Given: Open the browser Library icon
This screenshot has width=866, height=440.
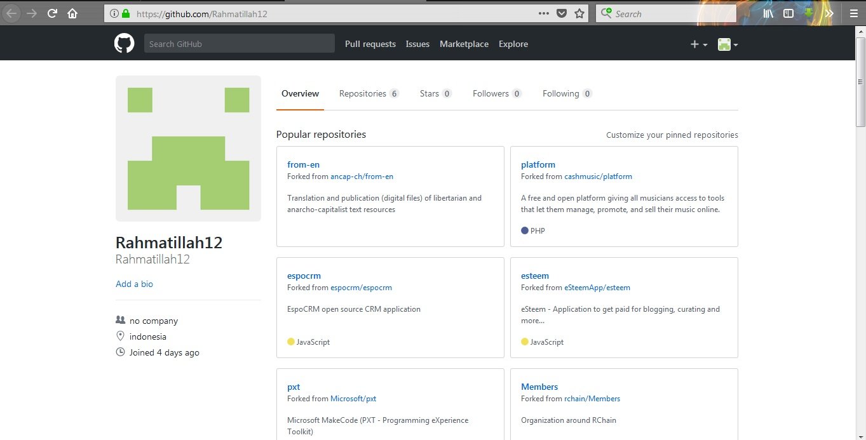Looking at the screenshot, I should [x=768, y=13].
